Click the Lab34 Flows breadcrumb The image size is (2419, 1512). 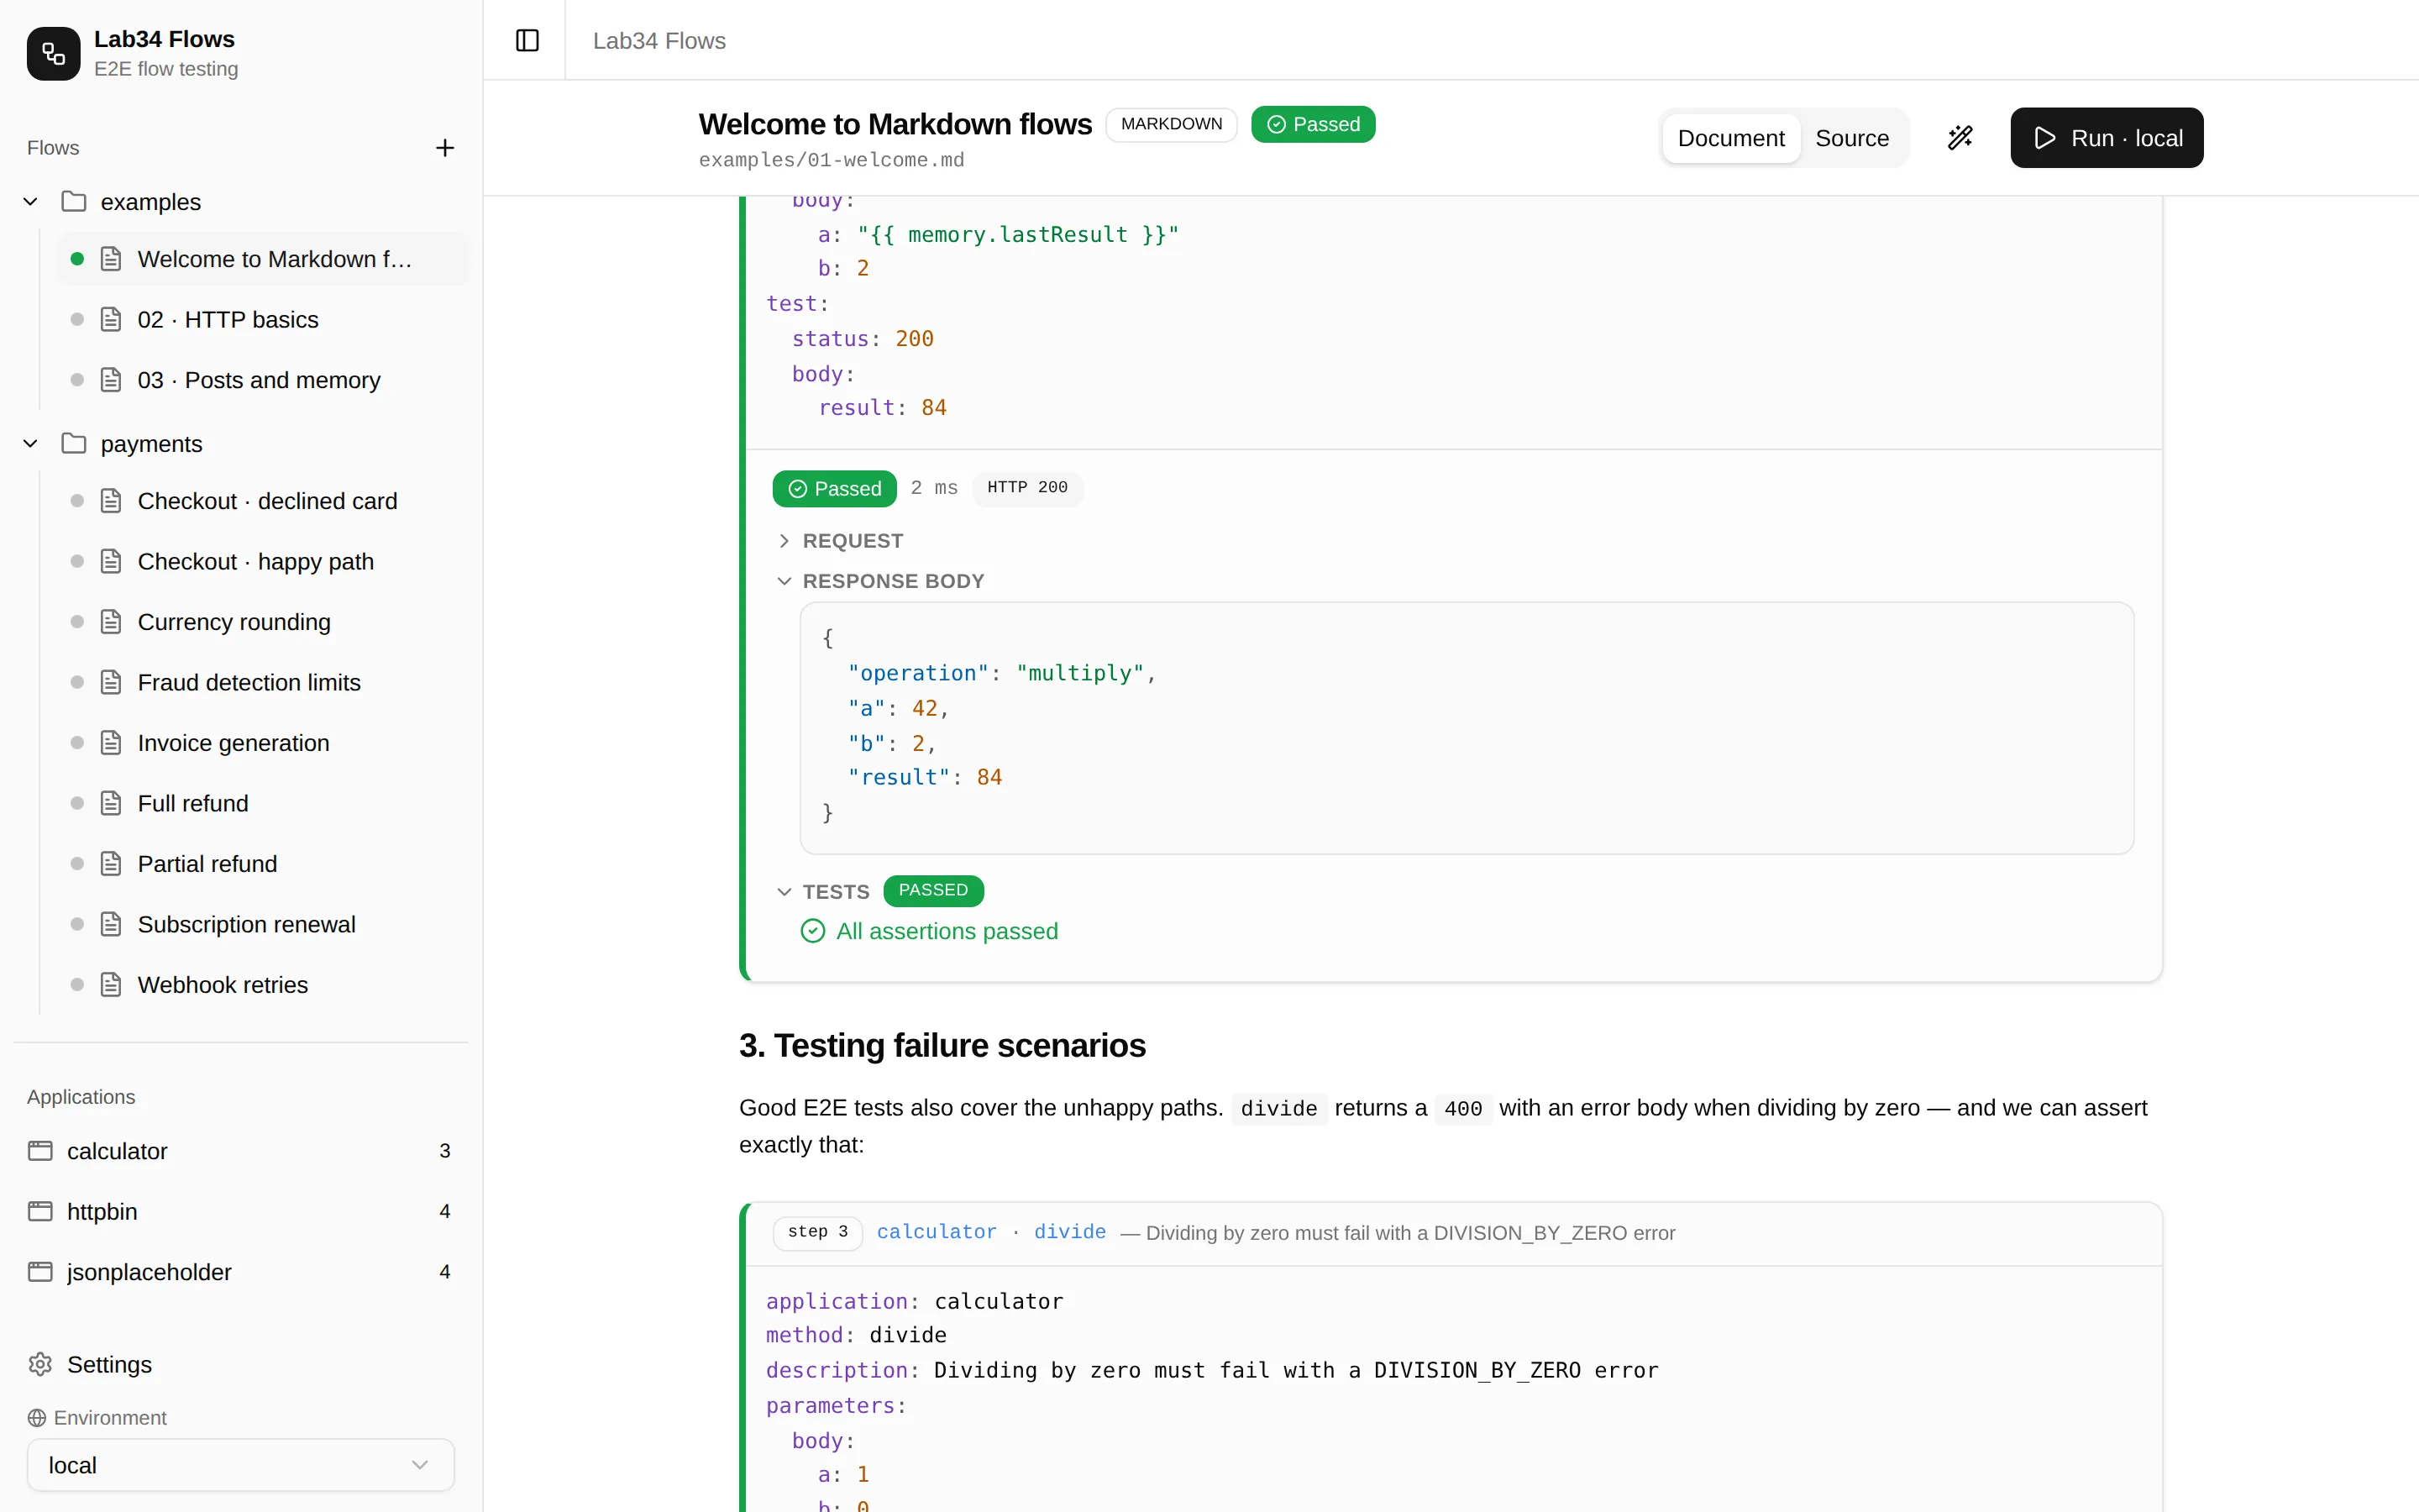659,41
